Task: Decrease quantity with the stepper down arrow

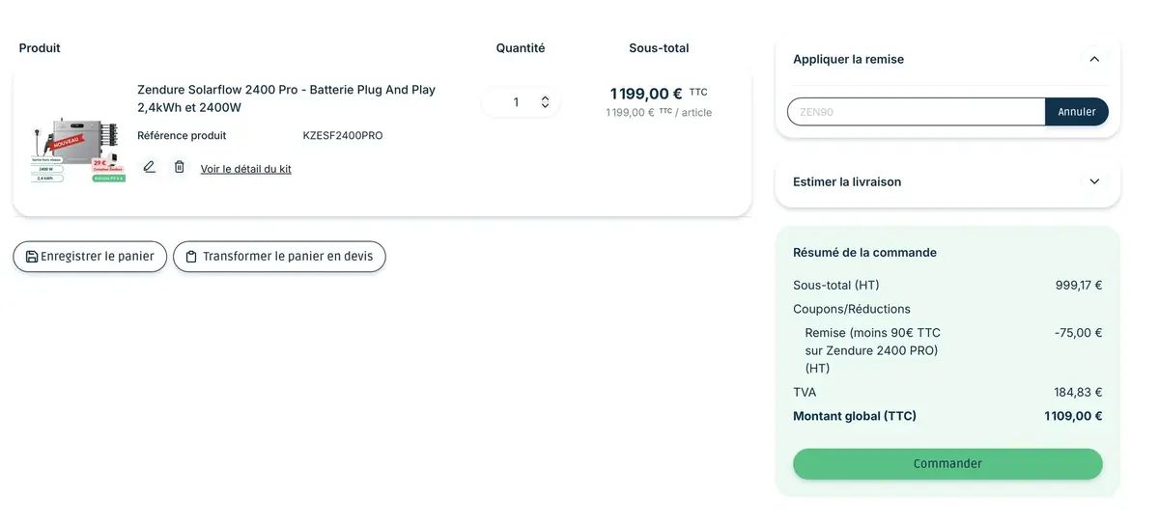Action: point(545,106)
